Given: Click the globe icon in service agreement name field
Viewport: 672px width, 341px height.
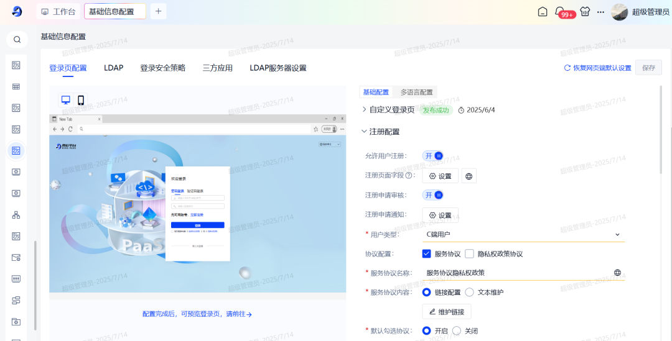Looking at the screenshot, I should pos(617,273).
